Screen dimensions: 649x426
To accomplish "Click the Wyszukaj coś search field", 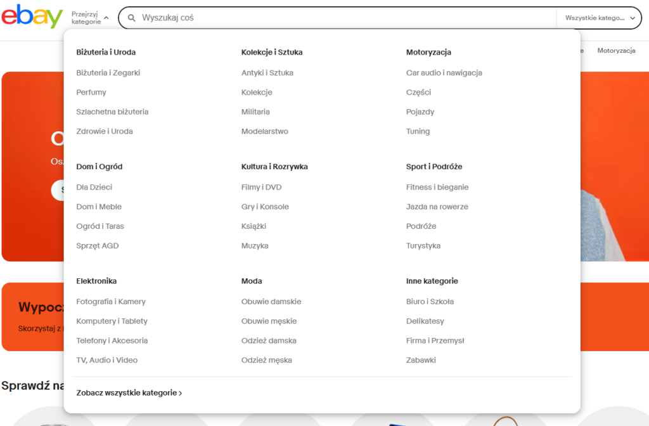I will pos(342,18).
